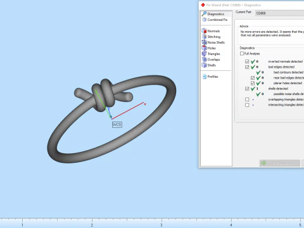Viewport: 304px width, 228px height.
Task: Click ruler mark 3 at bottom
Action: [x=161, y=225]
